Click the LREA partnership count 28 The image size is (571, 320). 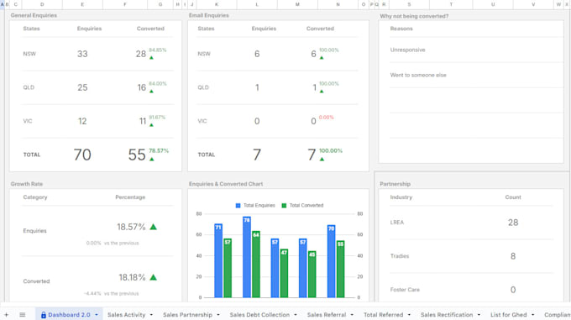513,223
